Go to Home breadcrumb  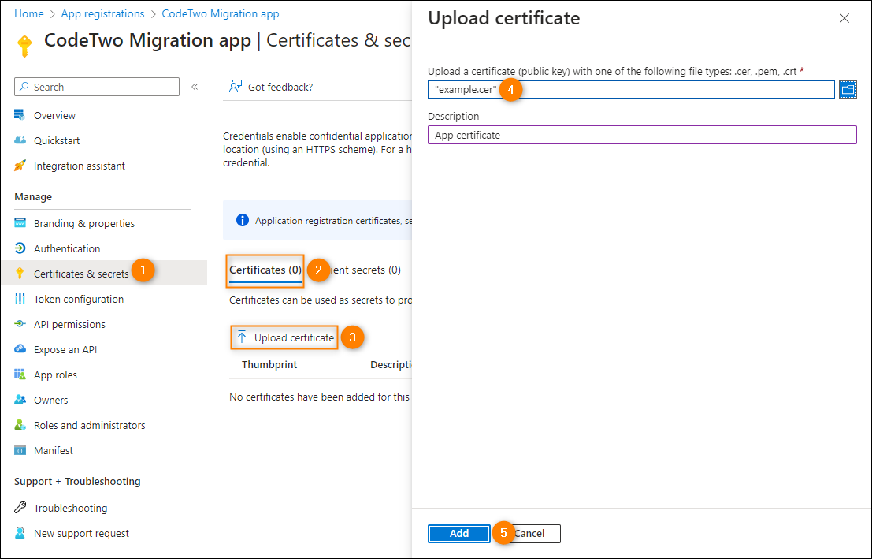tap(29, 14)
